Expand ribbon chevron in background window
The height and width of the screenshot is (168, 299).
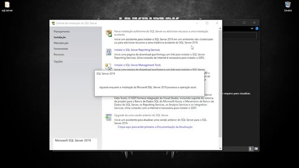pyautogui.click(x=252, y=28)
